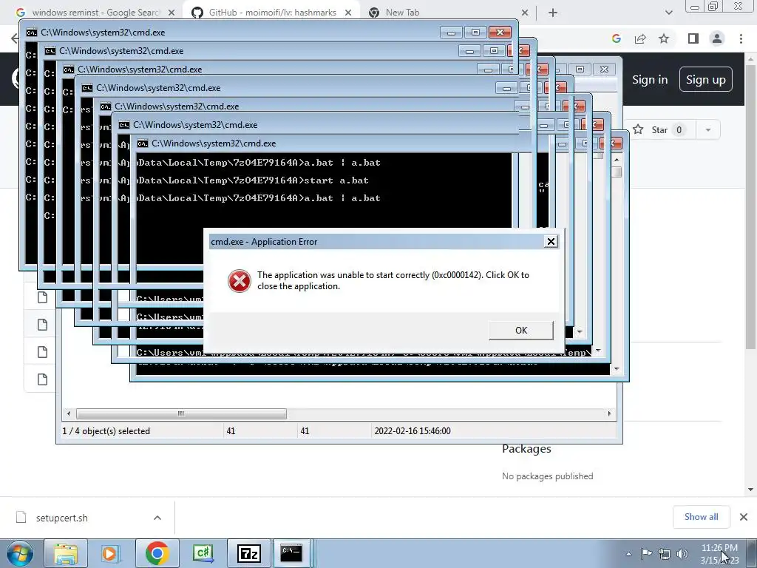This screenshot has height=568, width=757.
Task: Minimize the topmost cmd.exe window
Action: click(451, 33)
